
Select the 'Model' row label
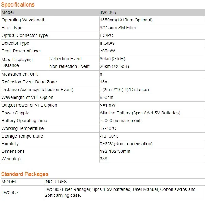coord(7,12)
